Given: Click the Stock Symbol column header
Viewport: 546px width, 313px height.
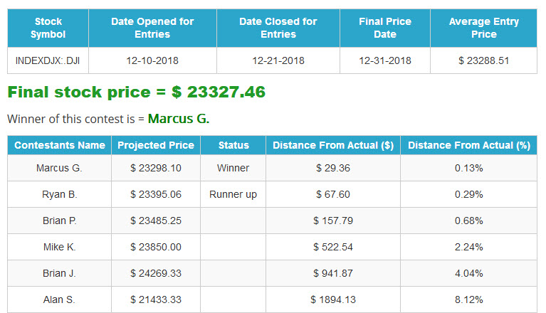Looking at the screenshot, I should pos(48,28).
